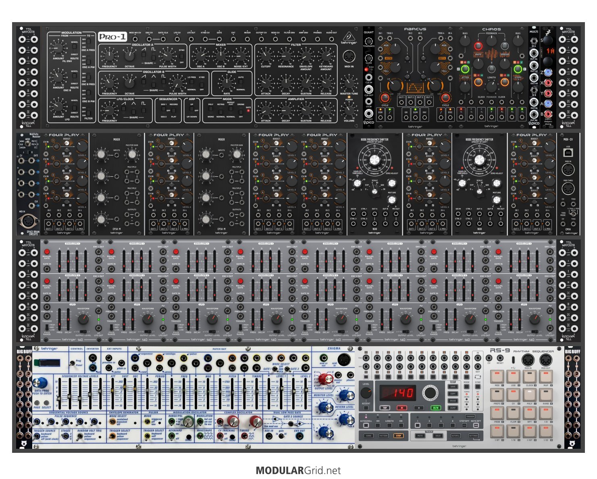Click the Enigma Timbre slider
597x479 pixels.
[256, 394]
